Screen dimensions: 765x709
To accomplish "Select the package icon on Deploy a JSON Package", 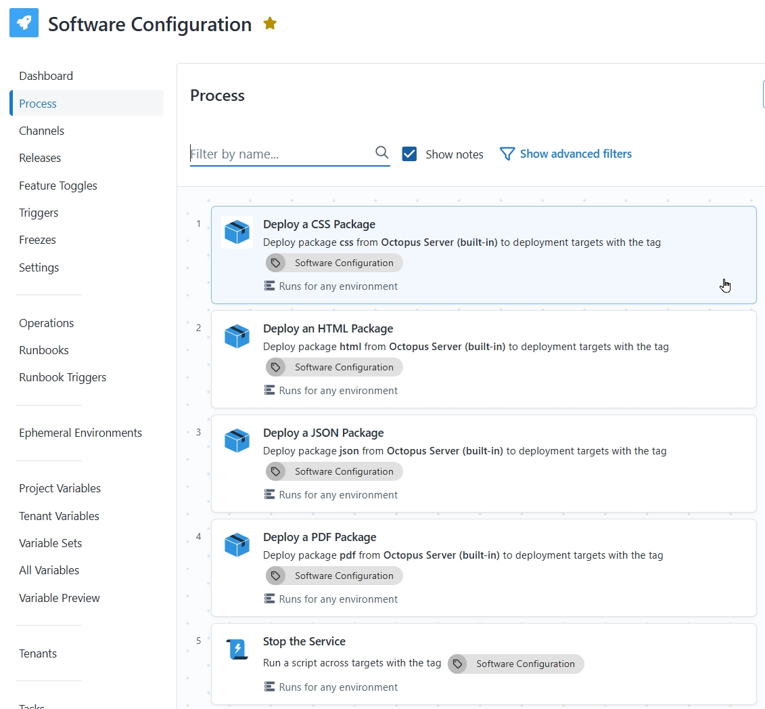I will [x=237, y=440].
